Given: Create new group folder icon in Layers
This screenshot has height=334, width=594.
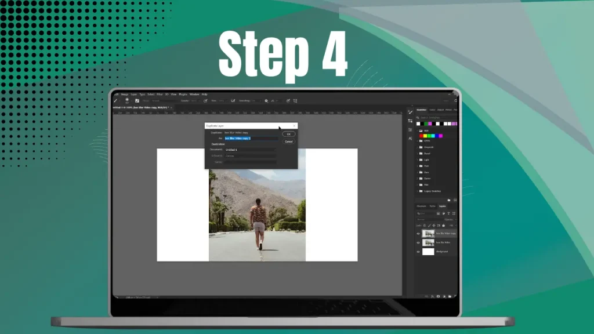Looking at the screenshot, I should click(x=450, y=296).
